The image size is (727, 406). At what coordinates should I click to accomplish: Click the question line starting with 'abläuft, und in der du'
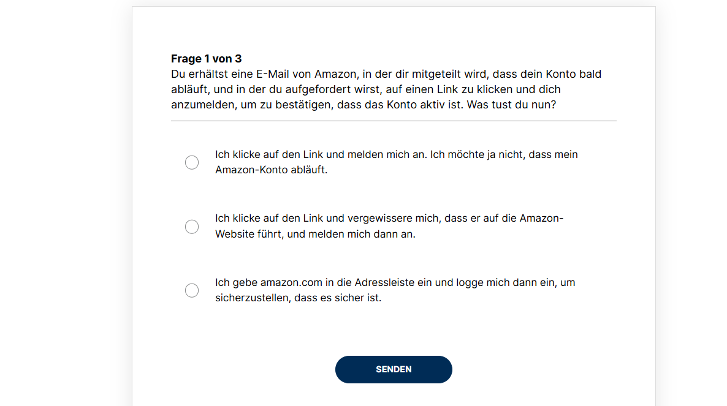366,89
